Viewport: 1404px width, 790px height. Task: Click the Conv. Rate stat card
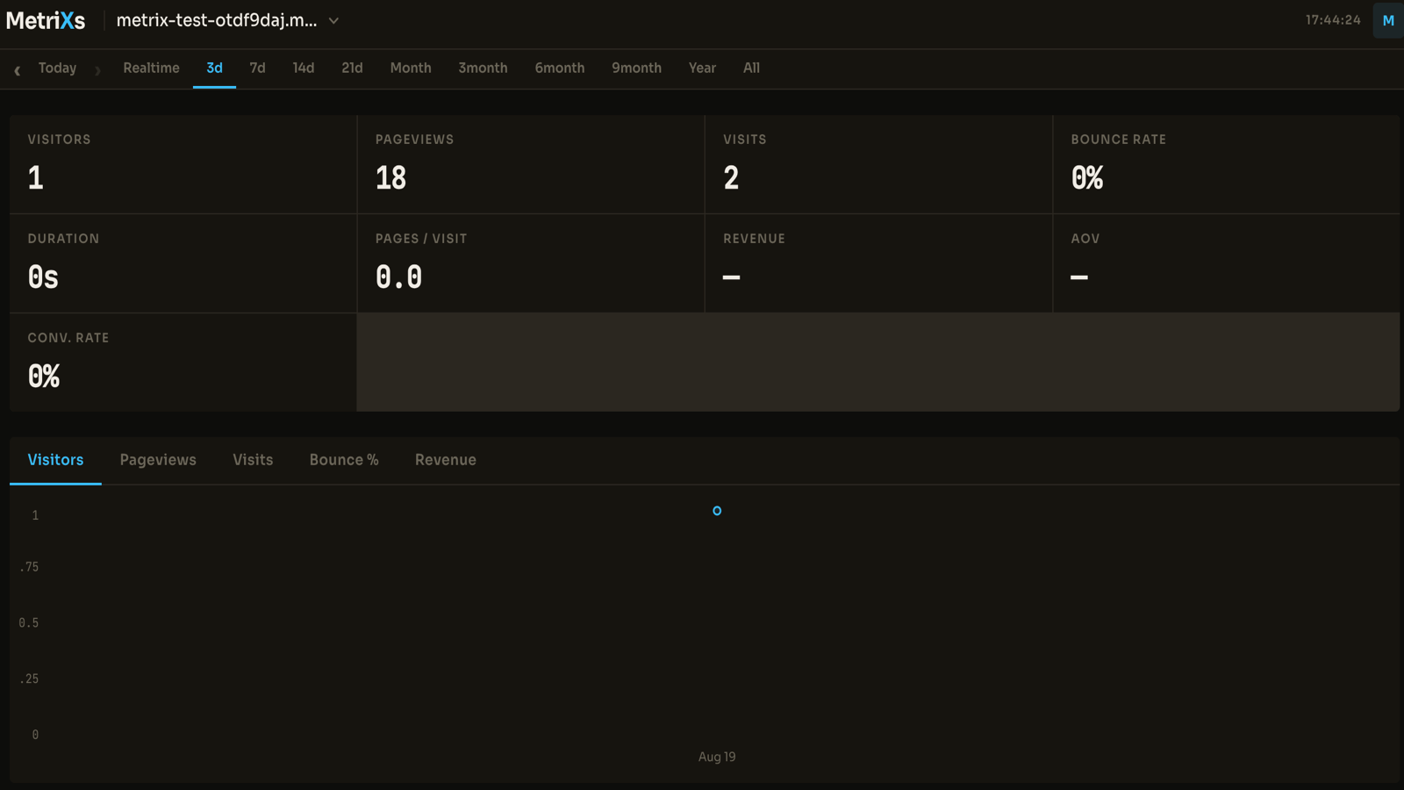tap(183, 363)
